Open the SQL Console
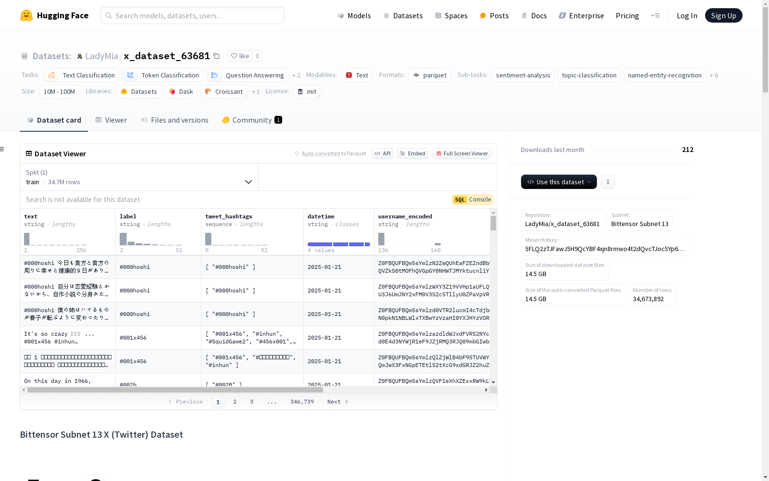Screen dimensions: 769x481 [472, 200]
